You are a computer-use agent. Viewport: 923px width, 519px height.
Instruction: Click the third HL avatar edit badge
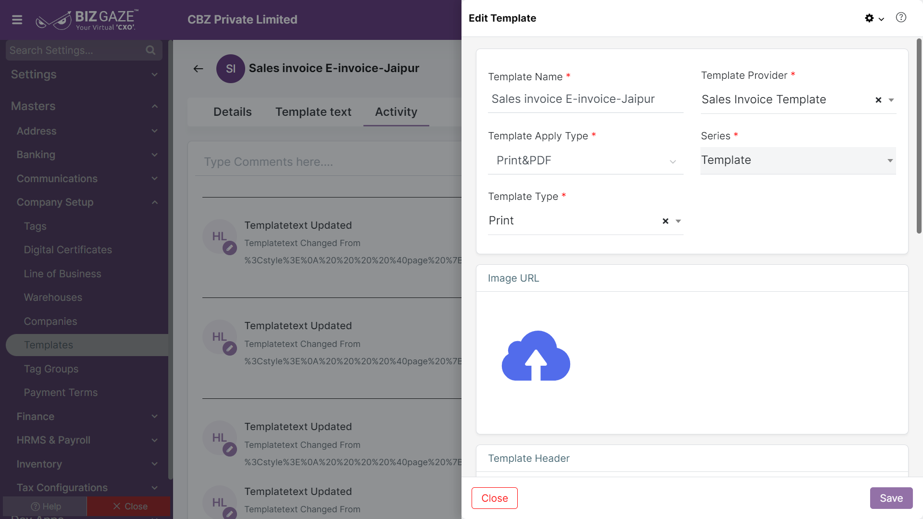[x=230, y=449]
